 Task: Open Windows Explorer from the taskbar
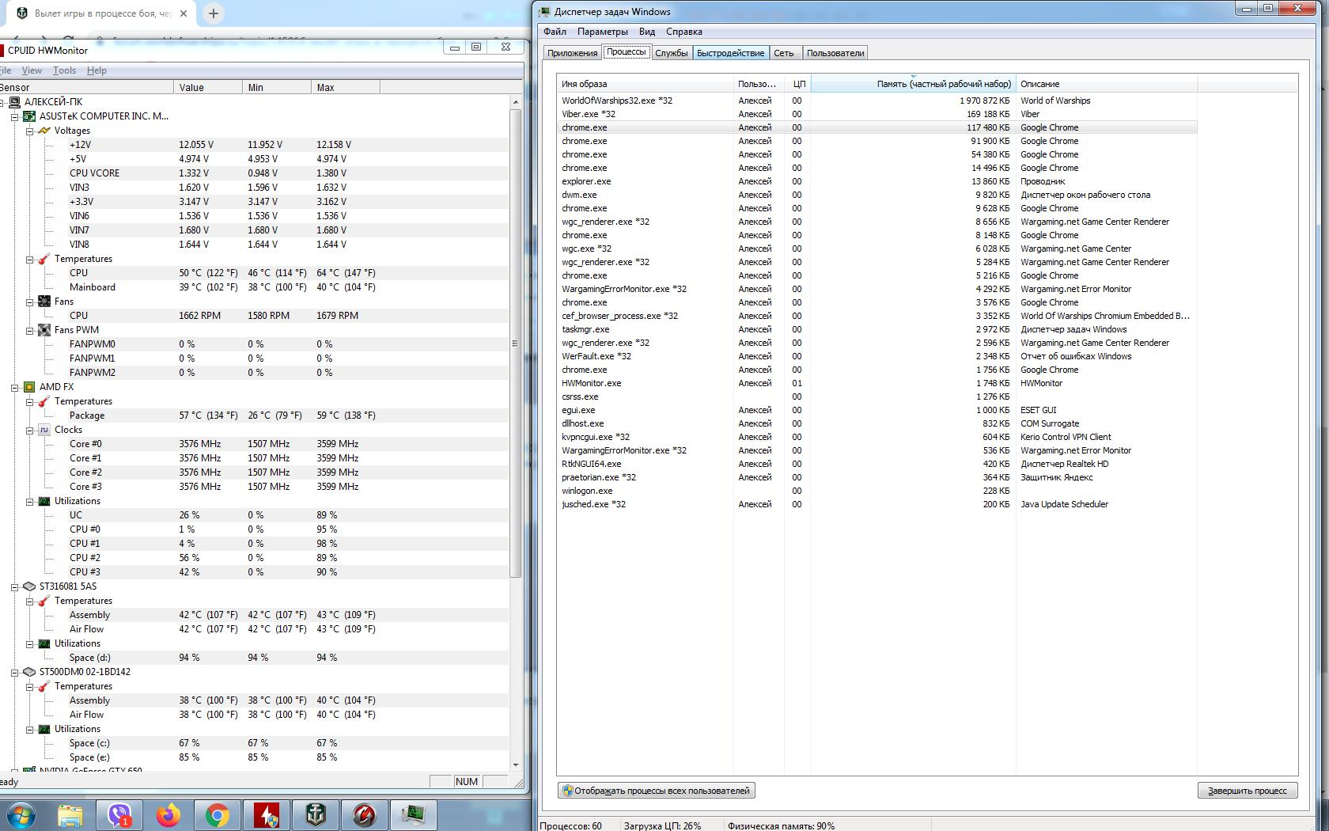click(70, 814)
